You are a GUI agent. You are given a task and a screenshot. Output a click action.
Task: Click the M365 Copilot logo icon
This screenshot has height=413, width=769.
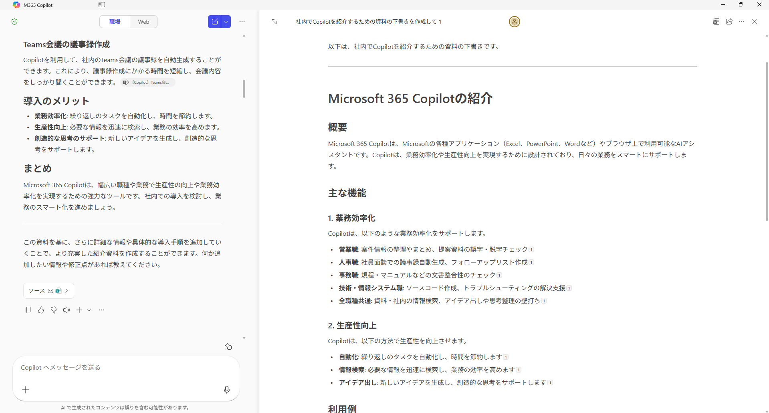click(x=16, y=5)
